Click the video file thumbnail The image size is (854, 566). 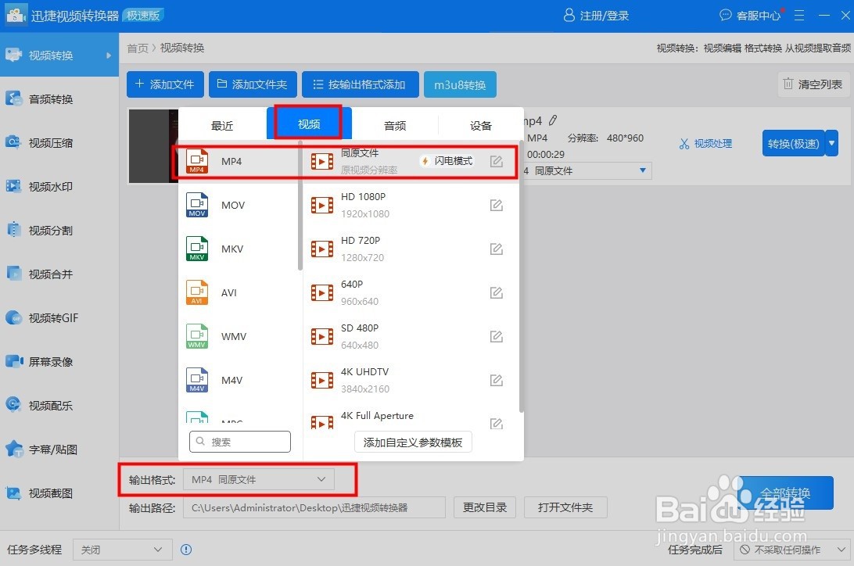[153, 146]
